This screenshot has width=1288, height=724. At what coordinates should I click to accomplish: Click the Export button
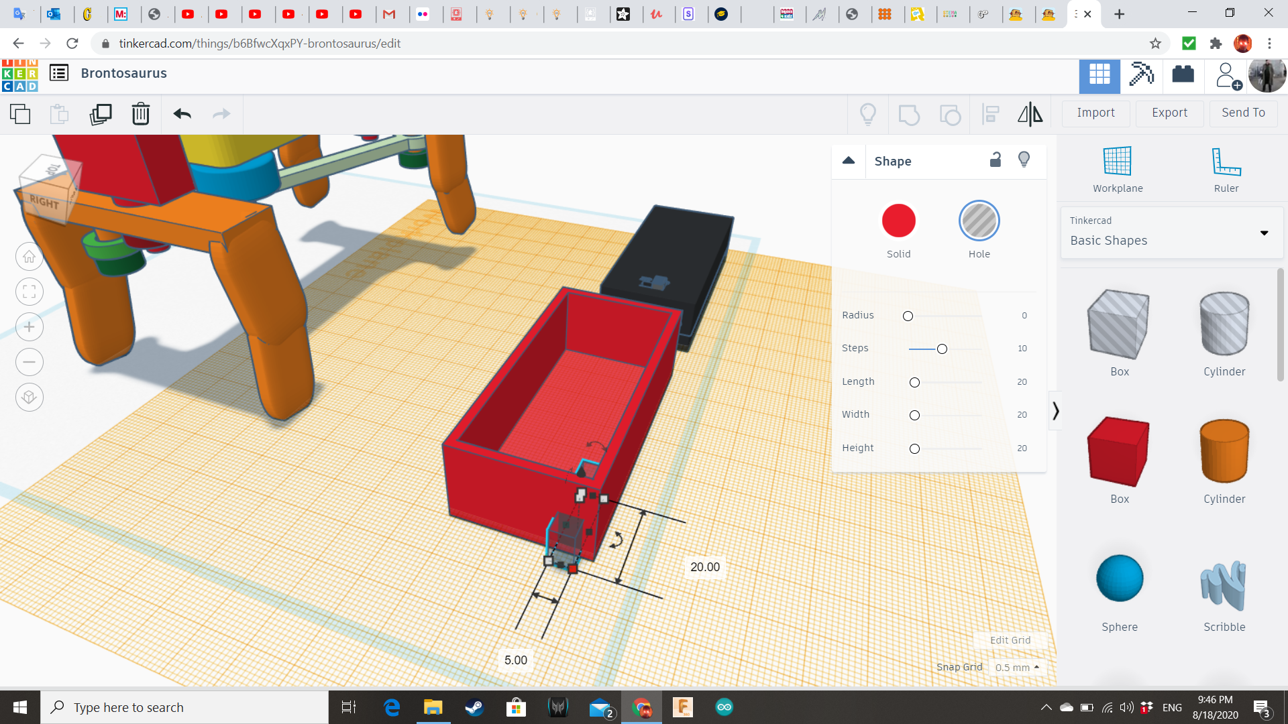click(1169, 113)
